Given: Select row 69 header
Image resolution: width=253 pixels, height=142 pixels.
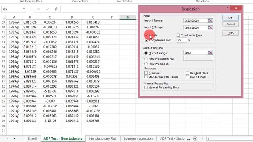Looking at the screenshot, I should point(3,22).
